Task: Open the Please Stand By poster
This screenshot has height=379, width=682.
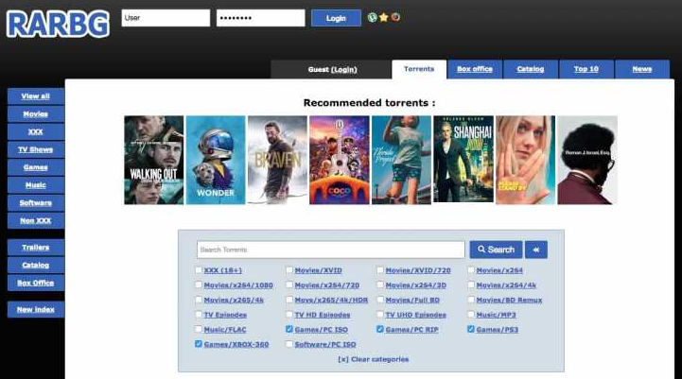Action: coord(525,160)
